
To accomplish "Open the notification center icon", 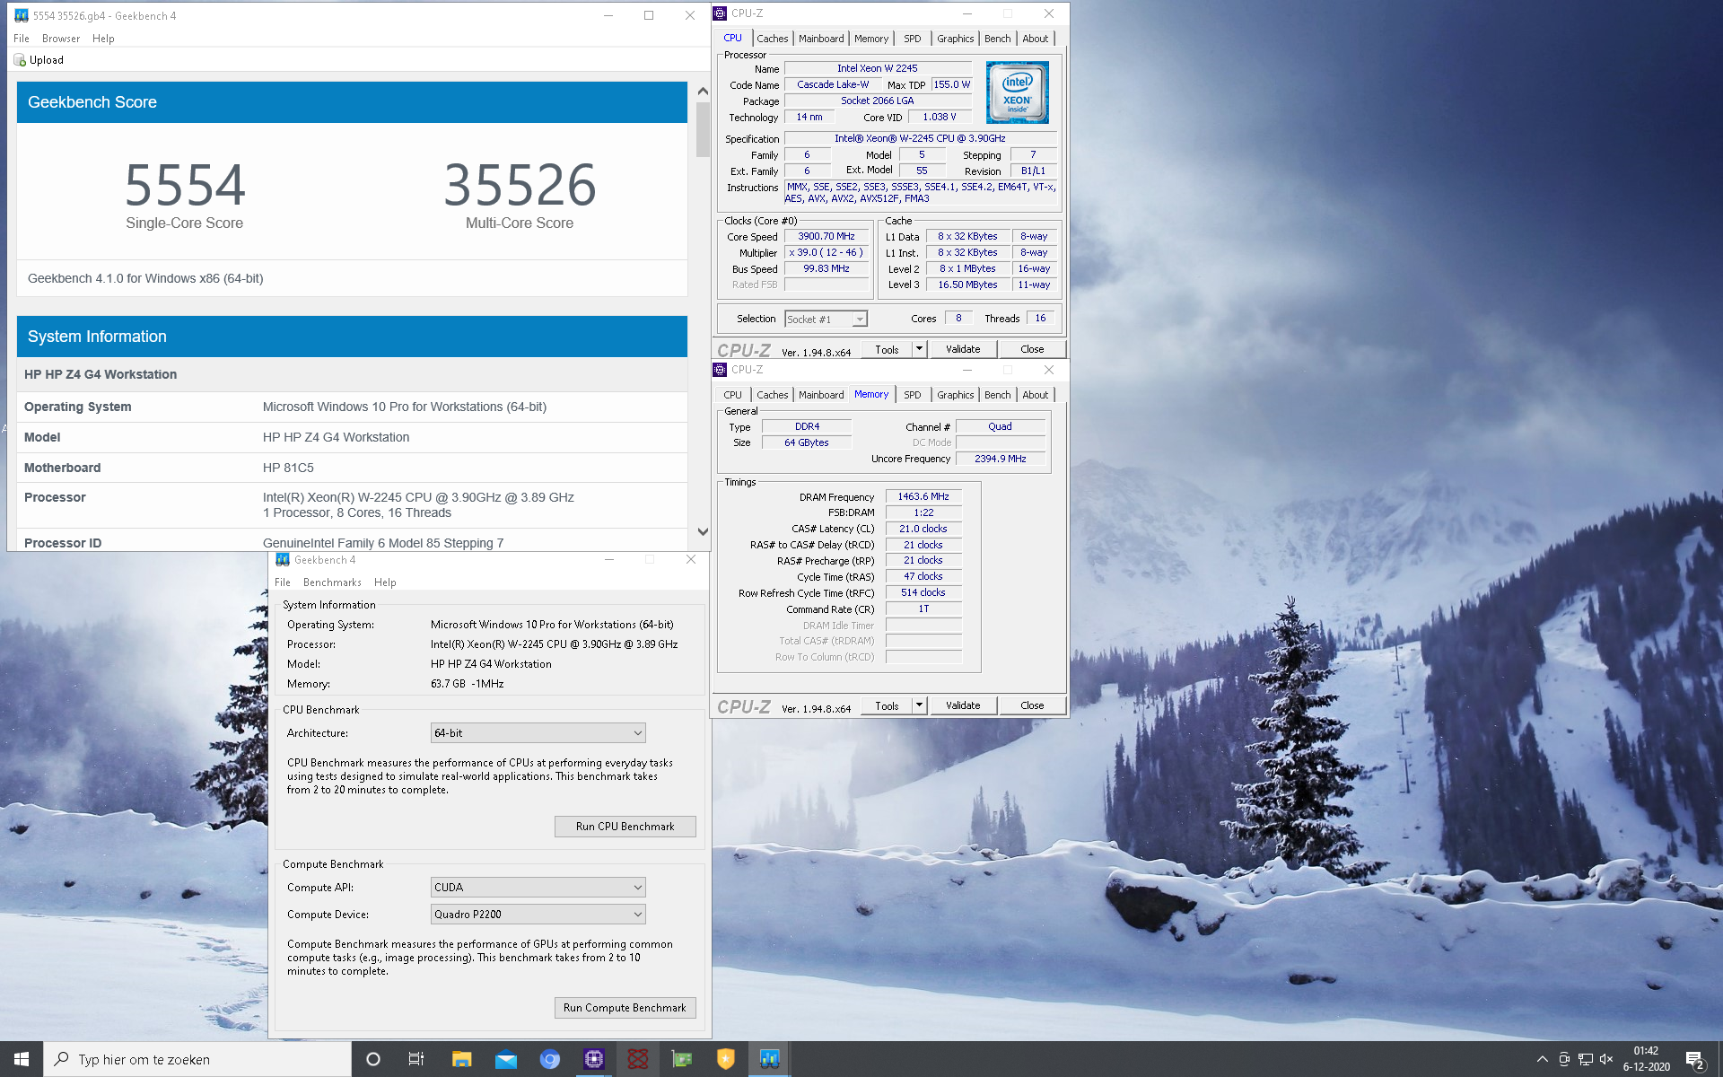I will point(1695,1059).
